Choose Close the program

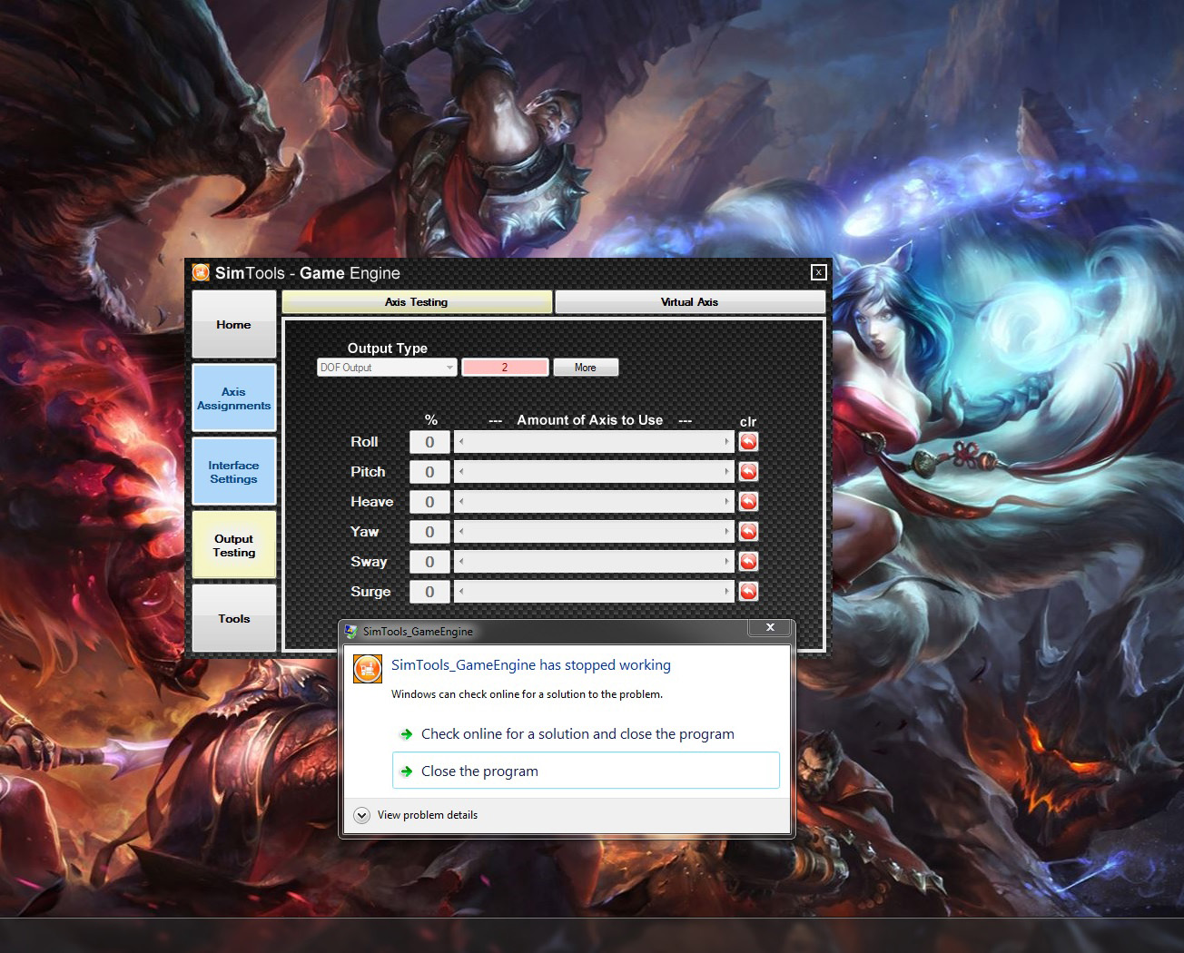pos(586,771)
